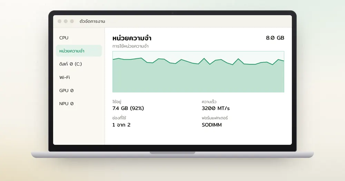Click the ช่องที่ใช้ label
Viewport: 345px width, 181px height.
(119, 118)
